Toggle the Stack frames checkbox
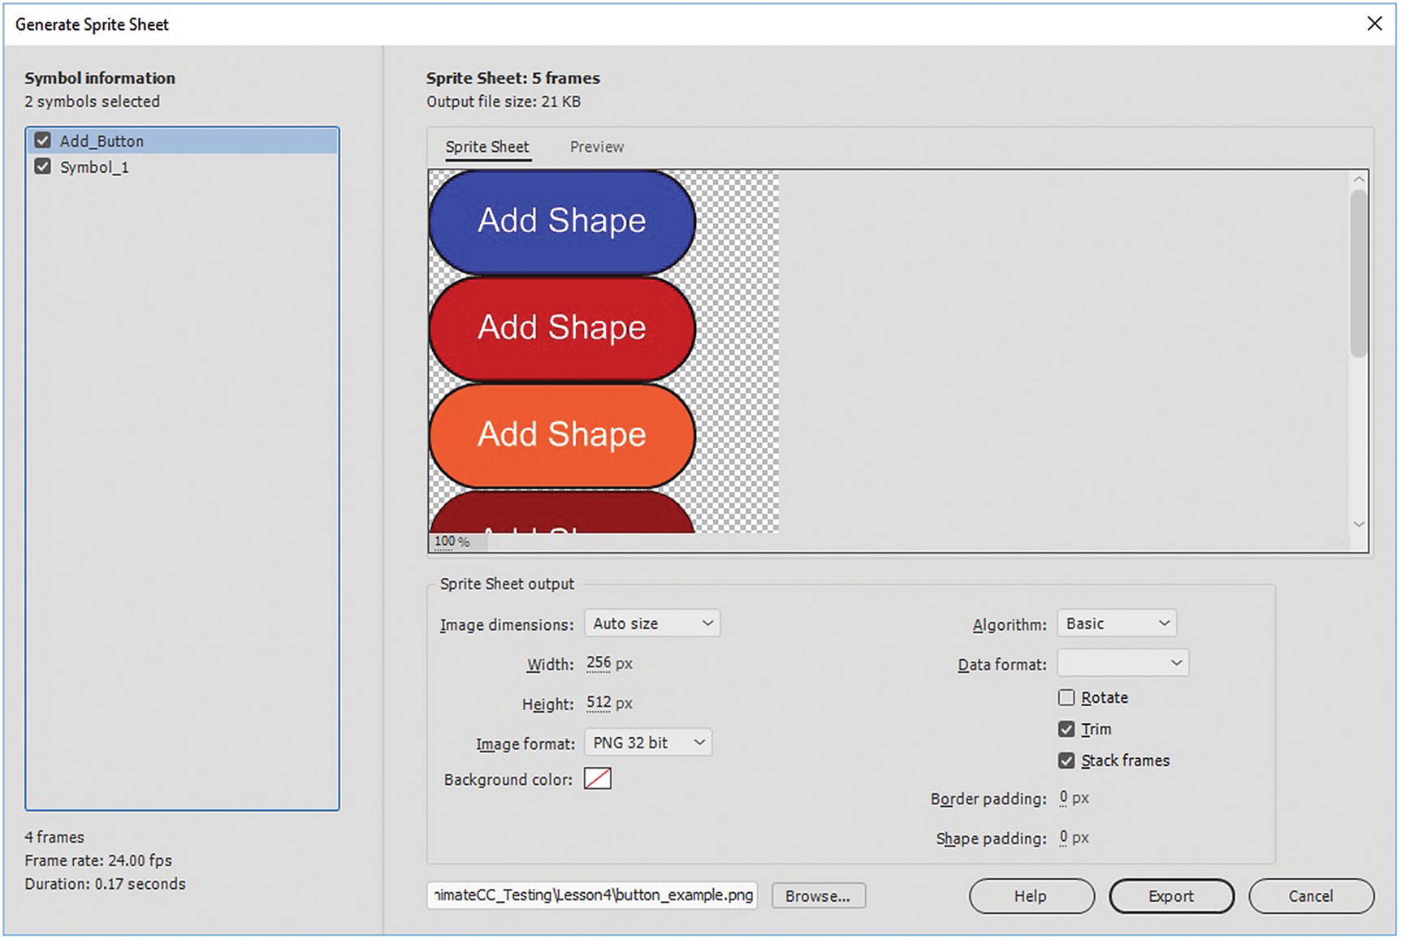This screenshot has height=940, width=1401. (x=1066, y=761)
